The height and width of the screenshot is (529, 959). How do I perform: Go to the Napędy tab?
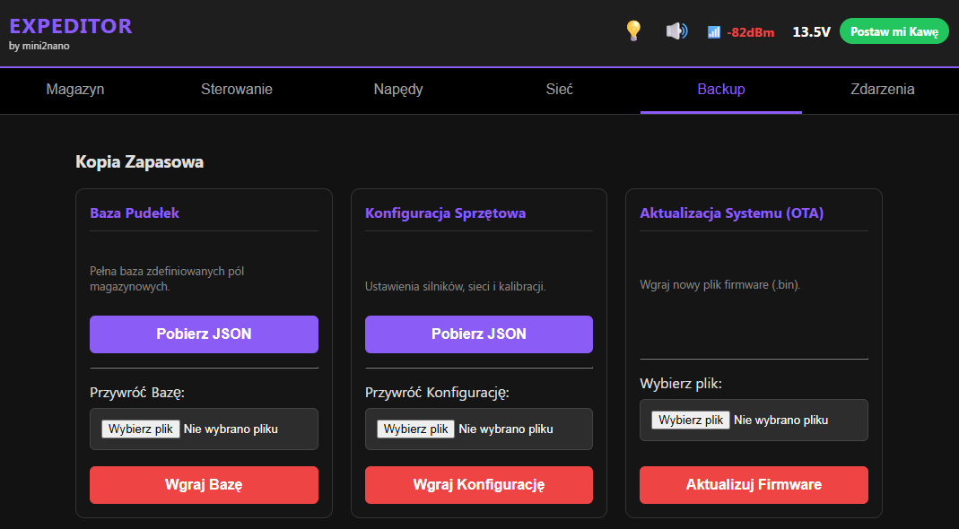pyautogui.click(x=398, y=89)
